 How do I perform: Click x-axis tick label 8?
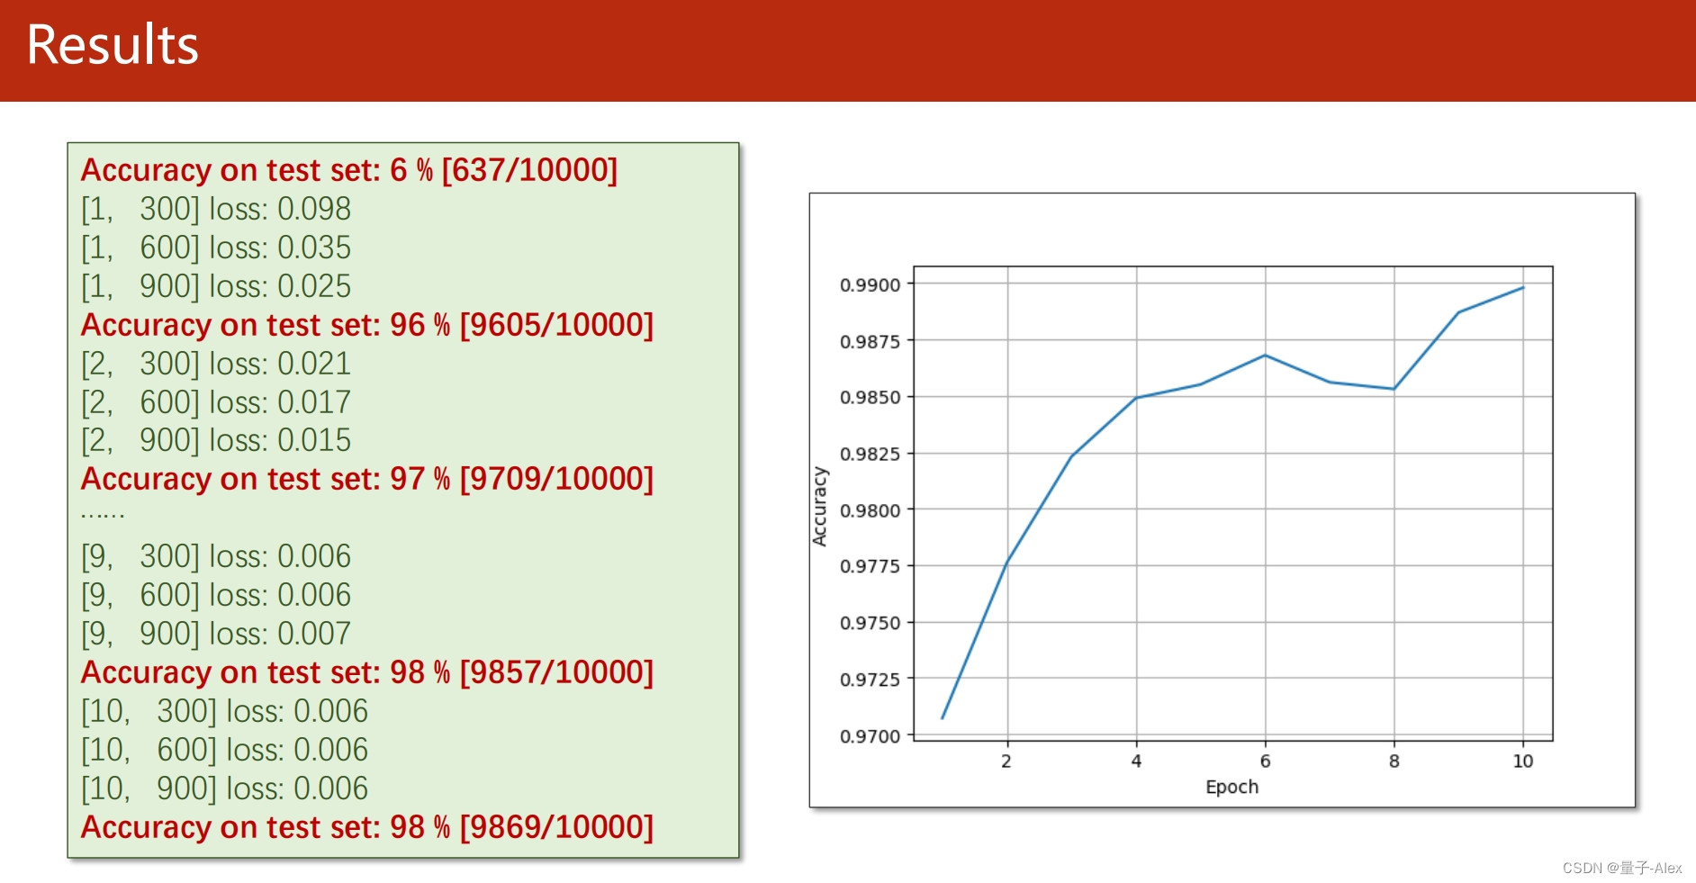tap(1394, 761)
